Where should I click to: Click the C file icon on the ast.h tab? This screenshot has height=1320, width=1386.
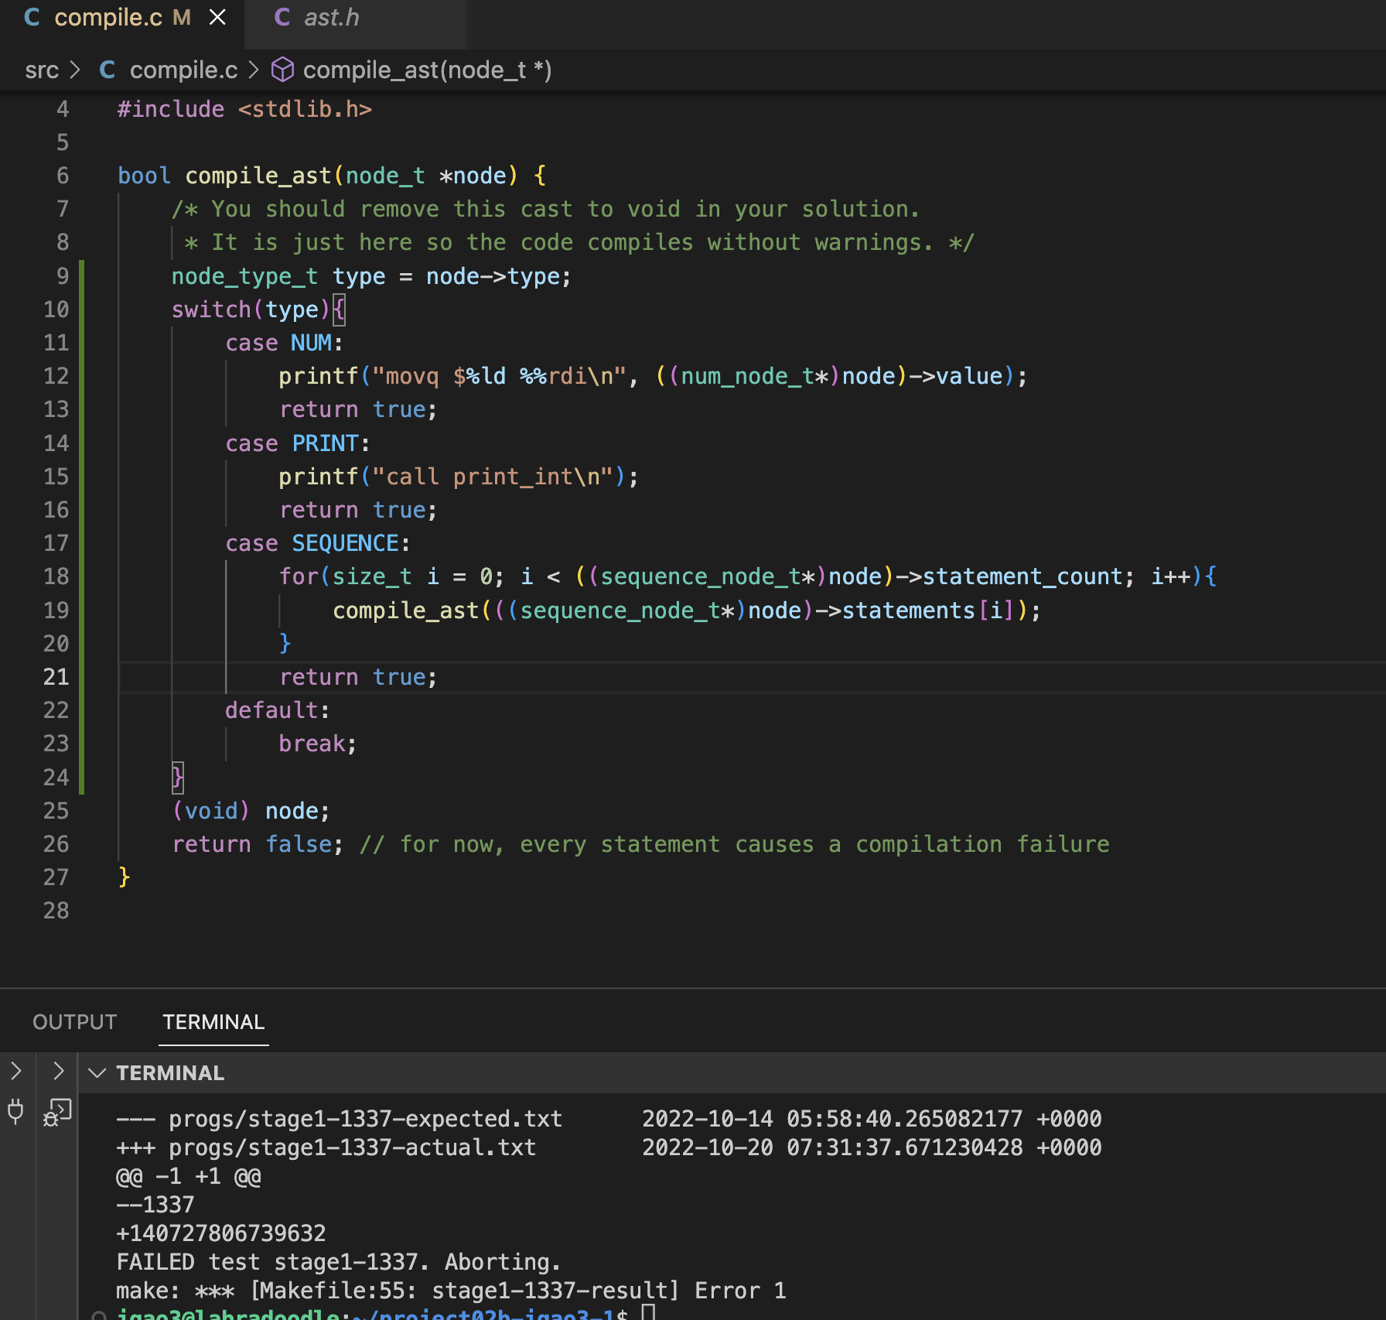pos(282,17)
